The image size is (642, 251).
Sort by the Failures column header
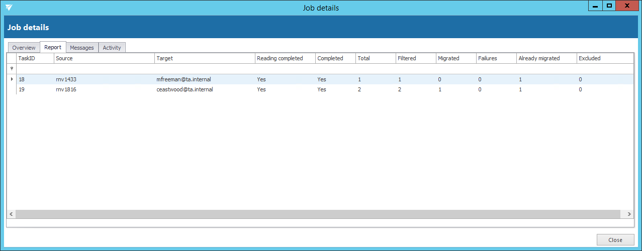[496, 58]
